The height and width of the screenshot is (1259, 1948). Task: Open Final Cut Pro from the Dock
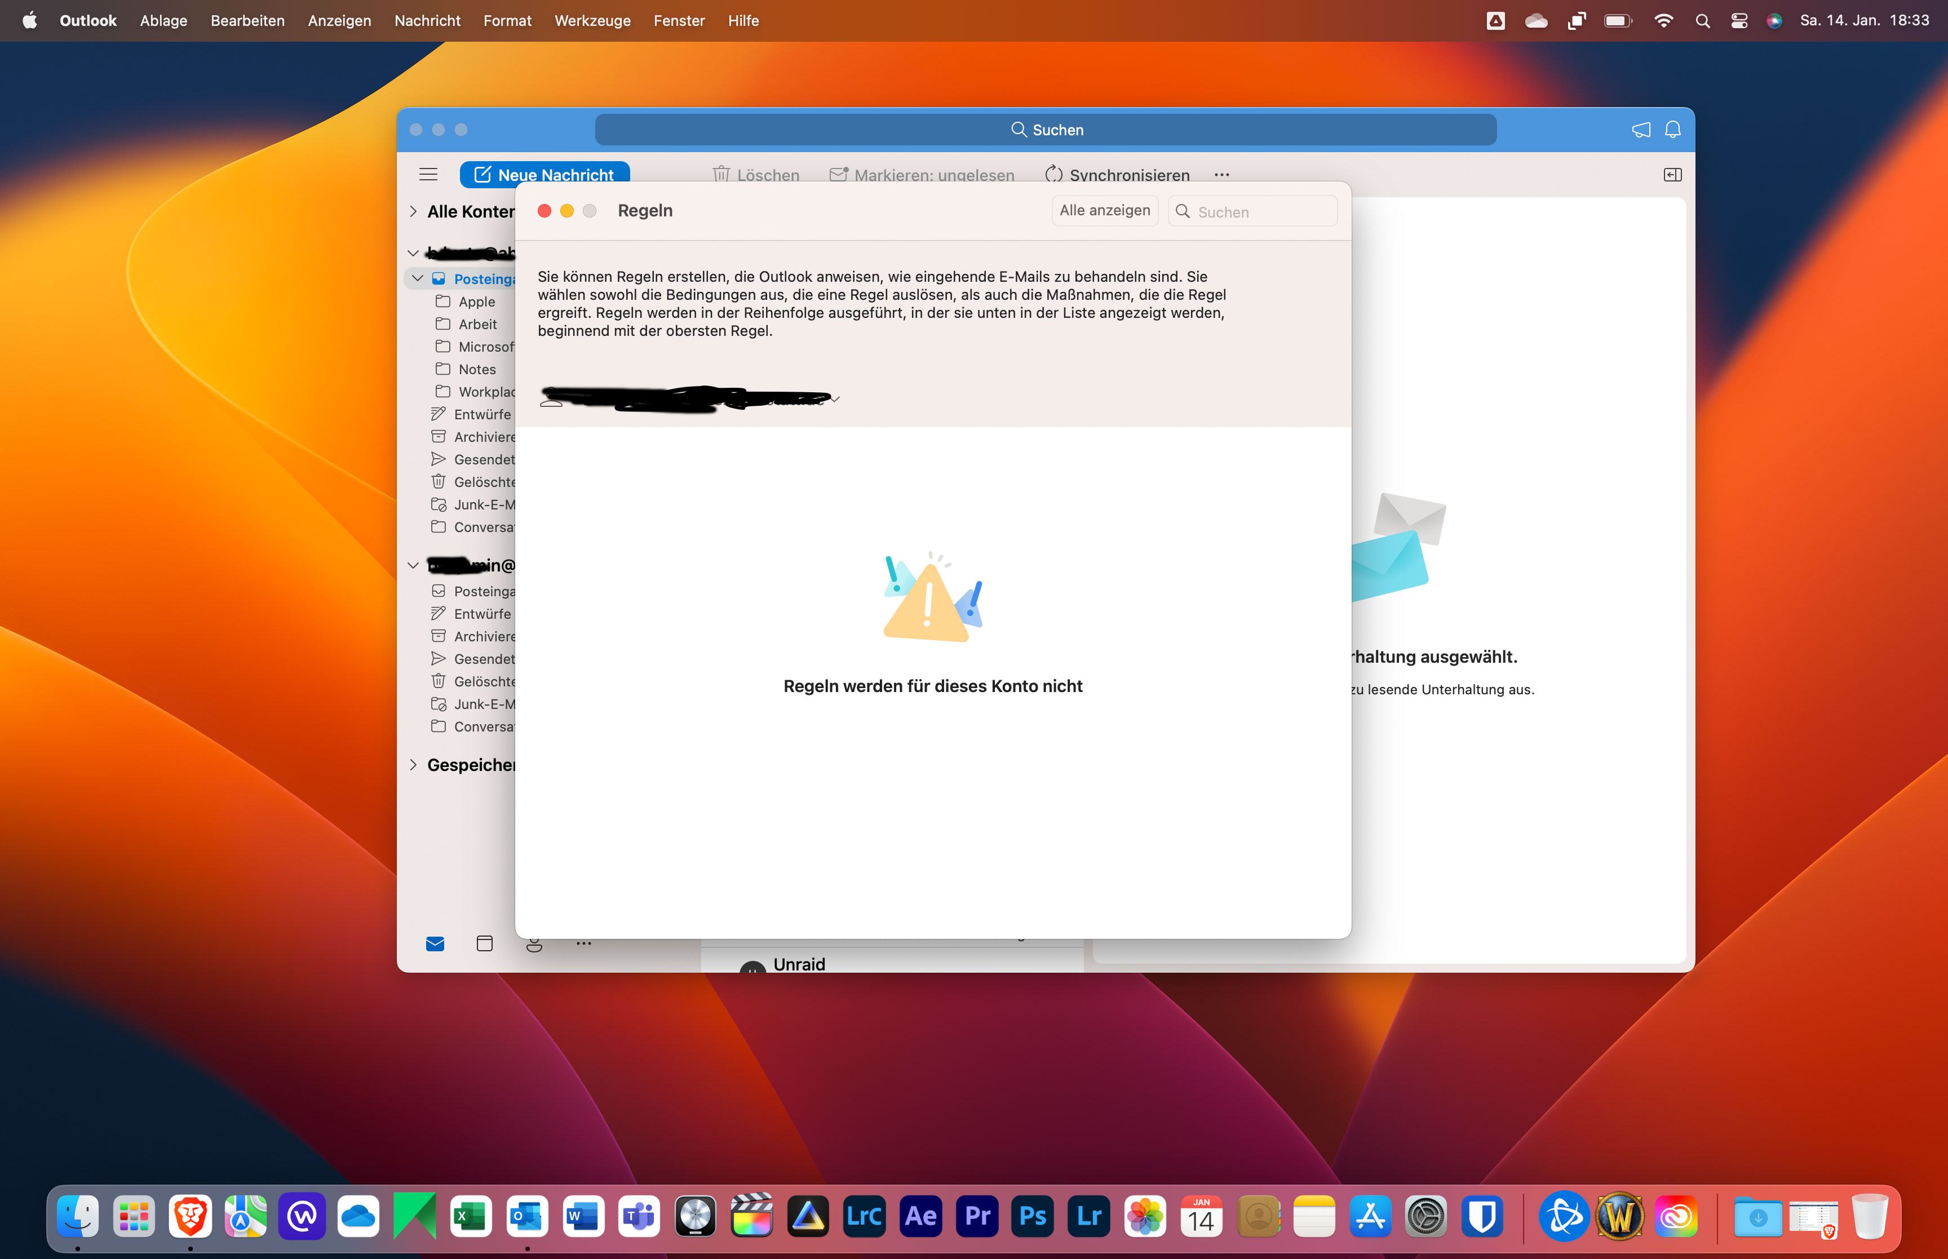[x=751, y=1217]
